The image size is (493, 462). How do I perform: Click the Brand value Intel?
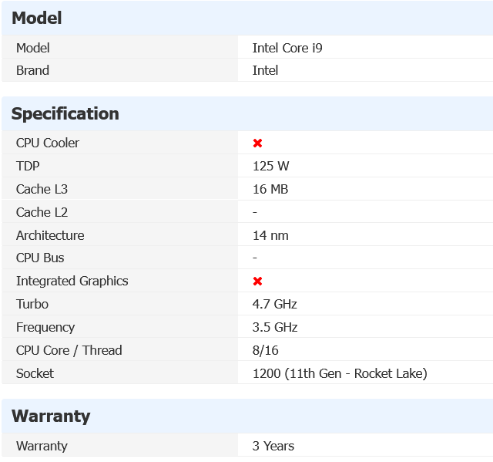(x=265, y=70)
